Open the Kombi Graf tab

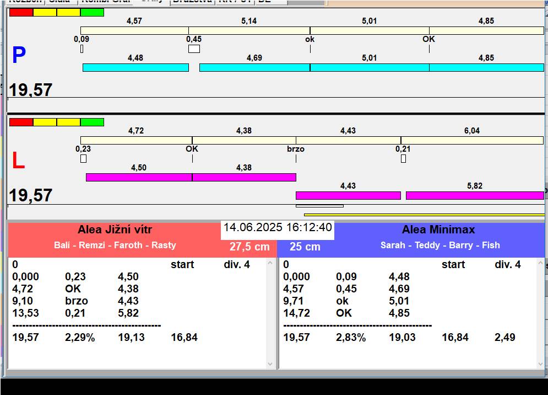tap(105, 2)
